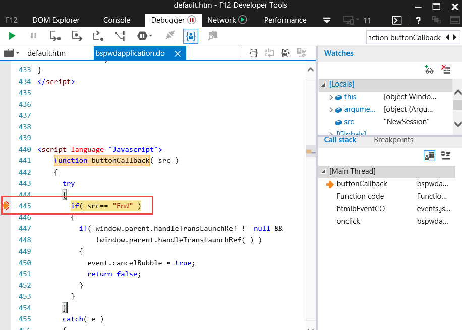This screenshot has height=330, width=462.
Task: Close the bspwdapplication.do tab
Action: click(x=178, y=54)
